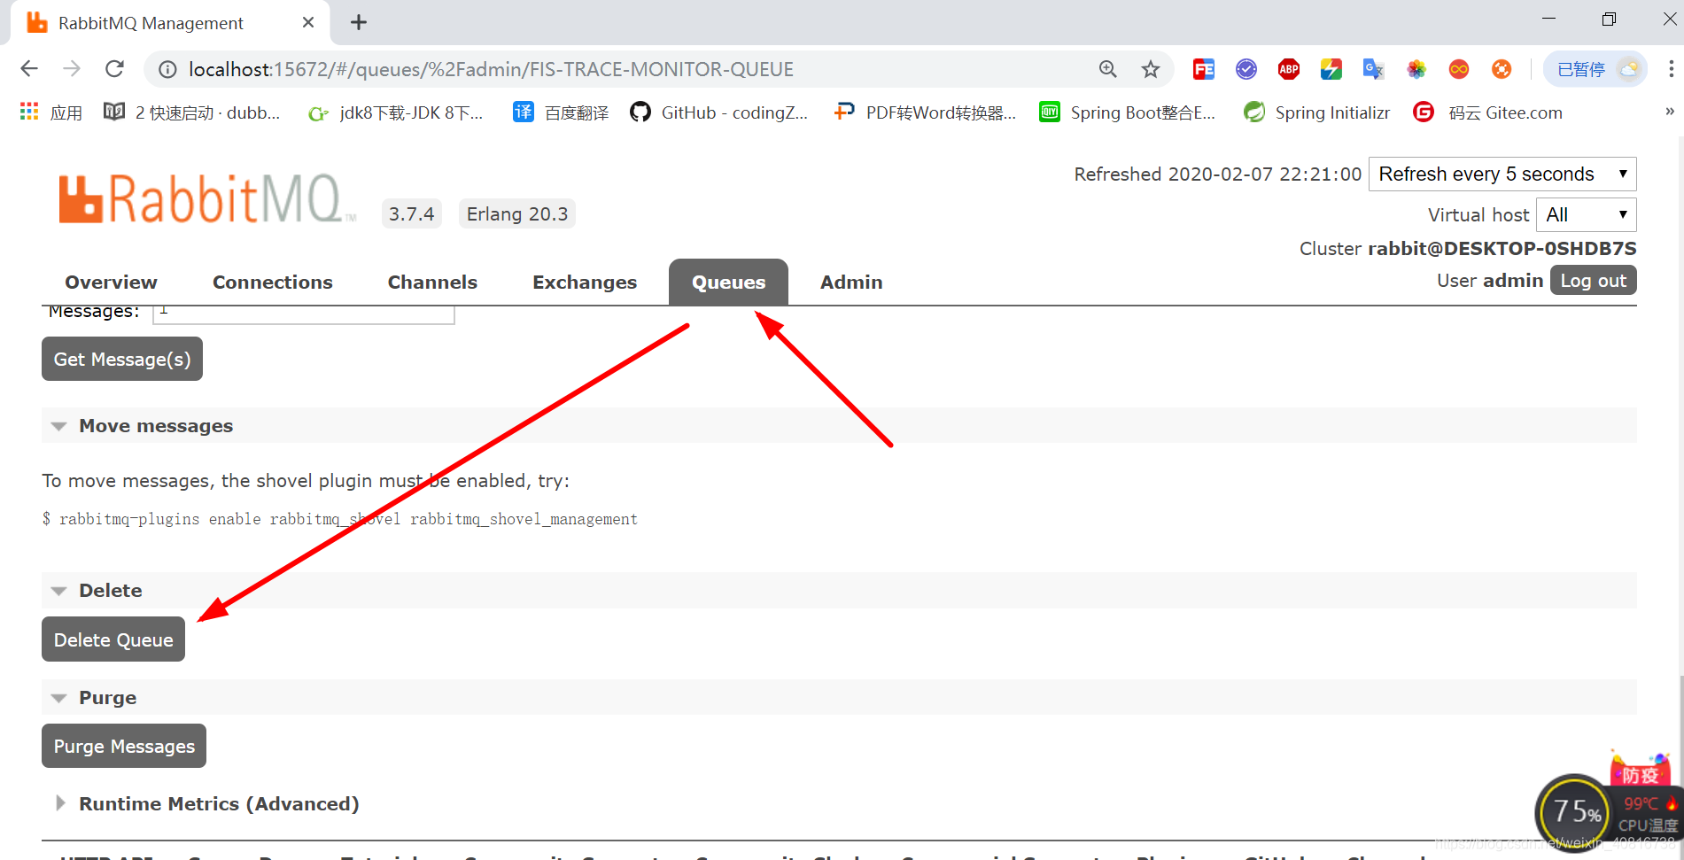Open the dubbo quick start bookmark

pos(192,112)
